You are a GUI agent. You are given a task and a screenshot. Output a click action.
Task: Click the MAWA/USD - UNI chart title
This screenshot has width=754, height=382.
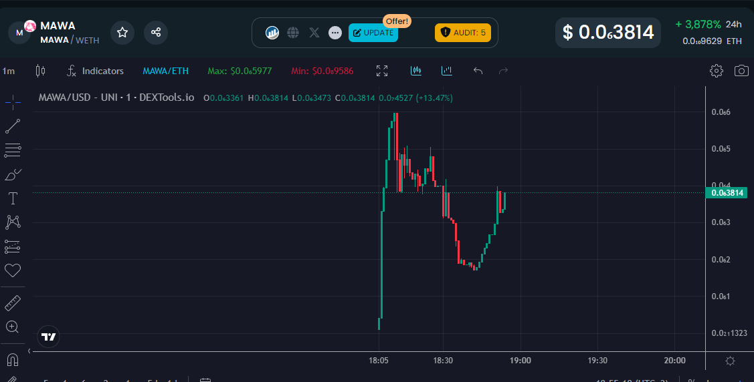pos(116,98)
